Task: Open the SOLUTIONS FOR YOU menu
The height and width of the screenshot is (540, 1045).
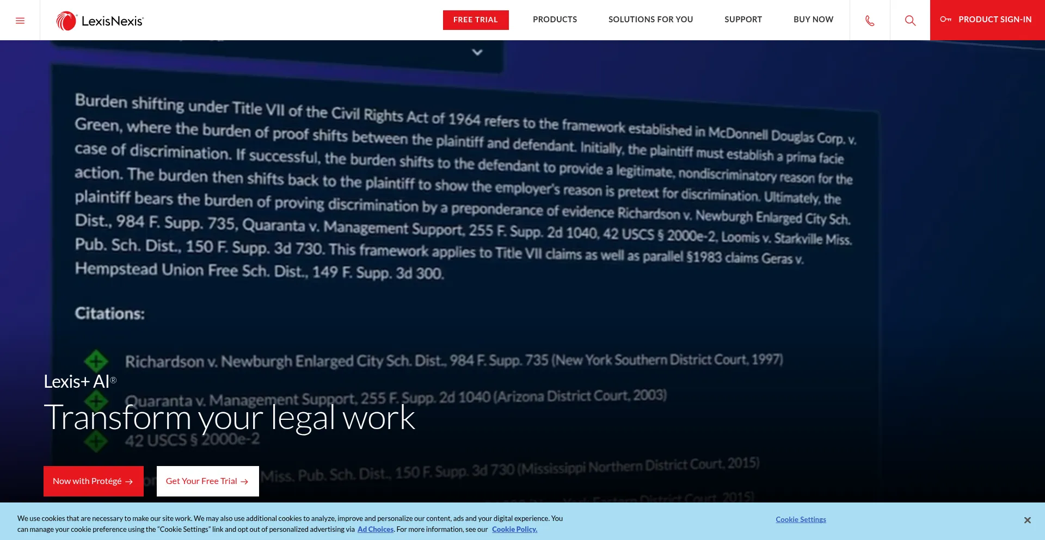Action: tap(650, 20)
